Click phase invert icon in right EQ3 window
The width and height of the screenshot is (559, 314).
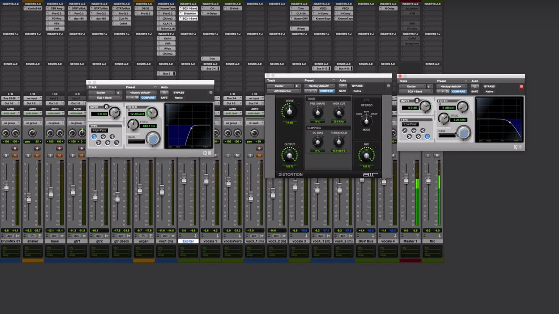tap(417, 101)
